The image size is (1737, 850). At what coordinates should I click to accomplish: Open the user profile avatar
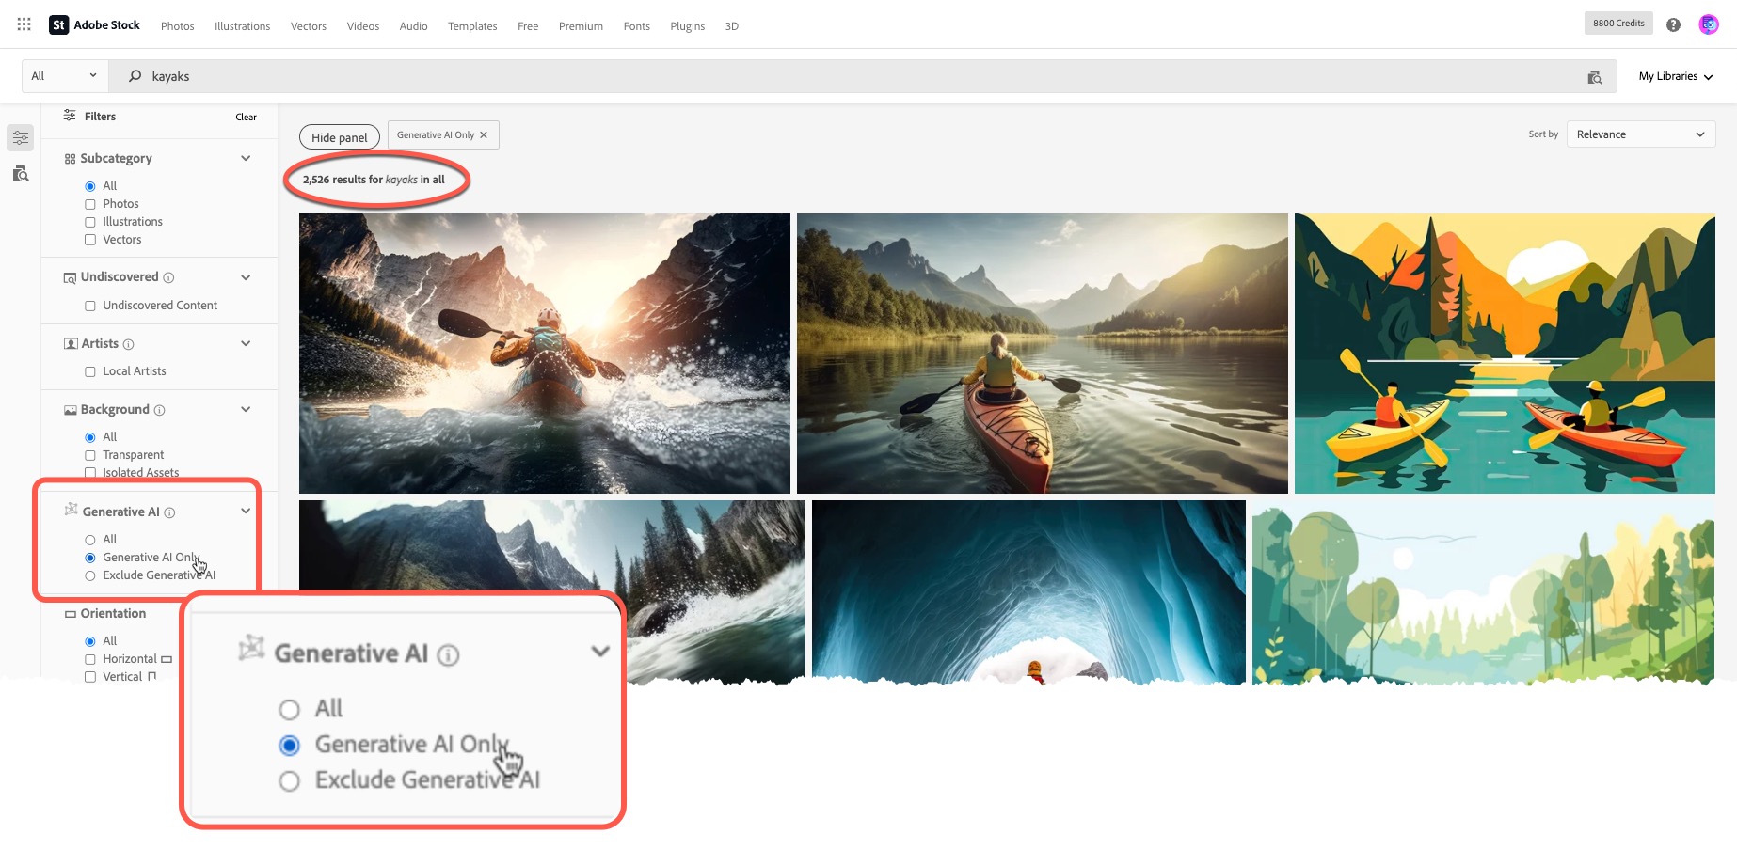click(1709, 25)
